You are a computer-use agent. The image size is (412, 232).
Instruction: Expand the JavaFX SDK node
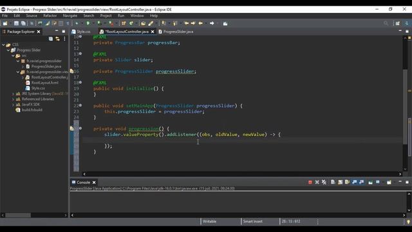coord(13,104)
